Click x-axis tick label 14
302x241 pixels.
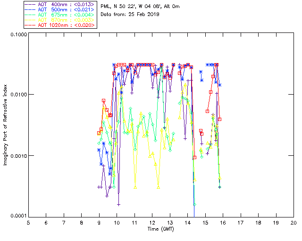point(188,223)
